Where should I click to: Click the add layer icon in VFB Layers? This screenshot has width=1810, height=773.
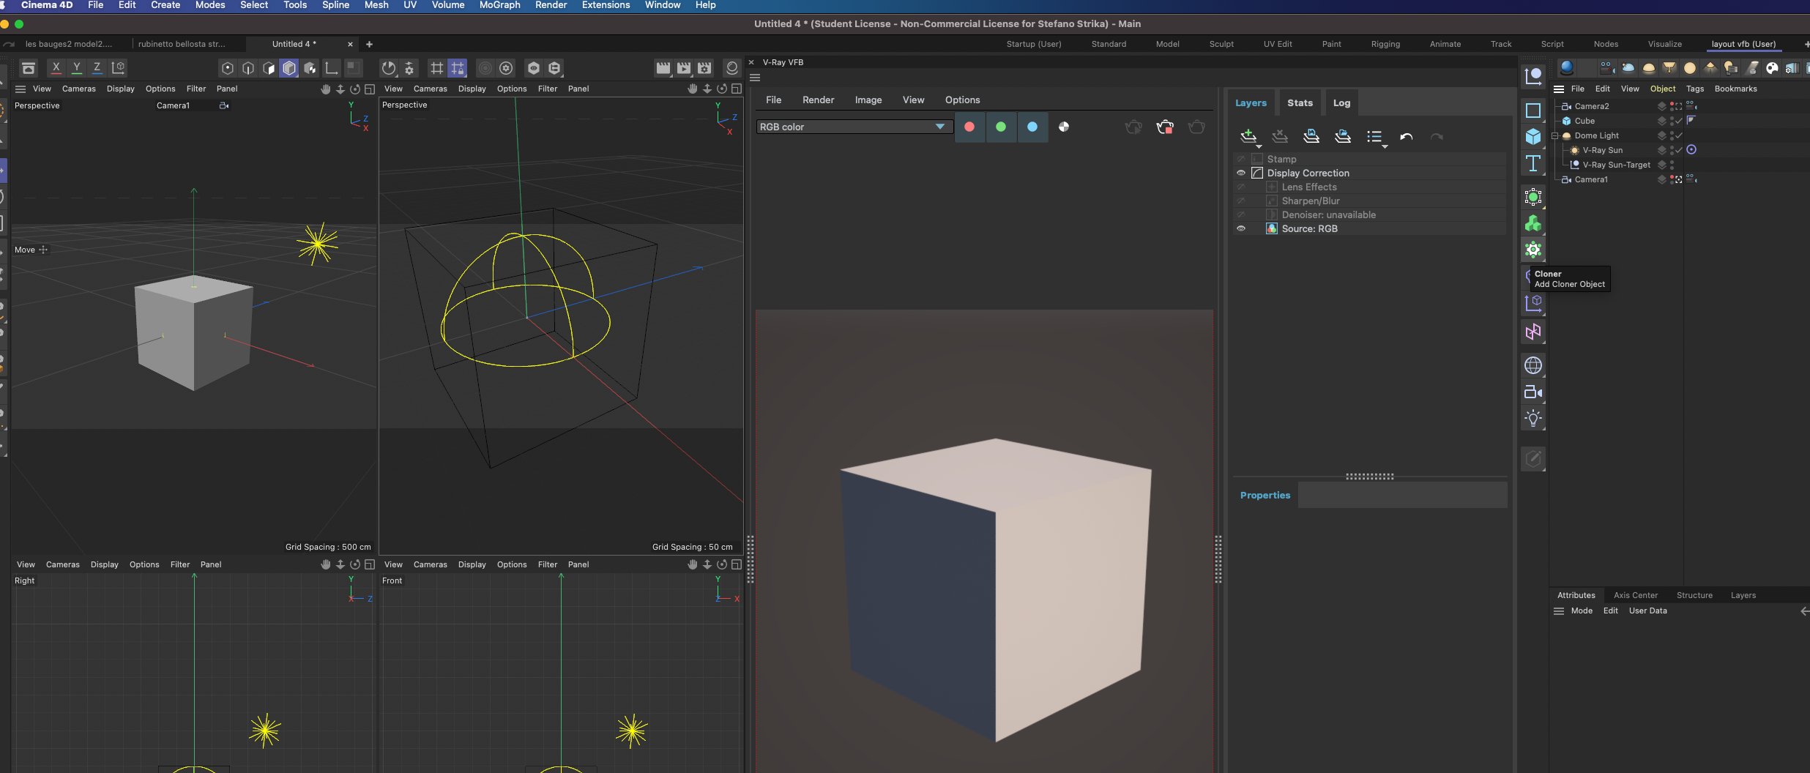coord(1248,136)
